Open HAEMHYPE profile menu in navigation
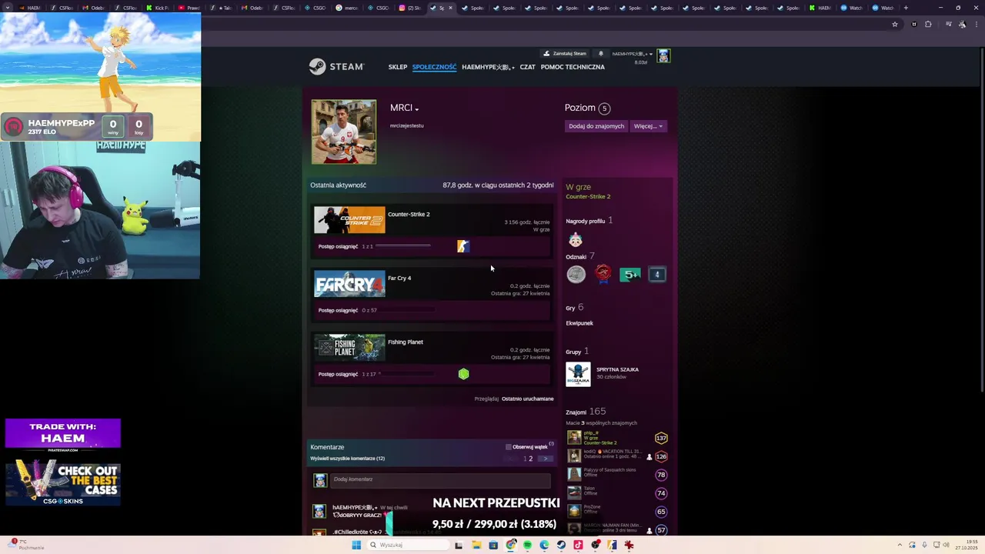 (488, 67)
